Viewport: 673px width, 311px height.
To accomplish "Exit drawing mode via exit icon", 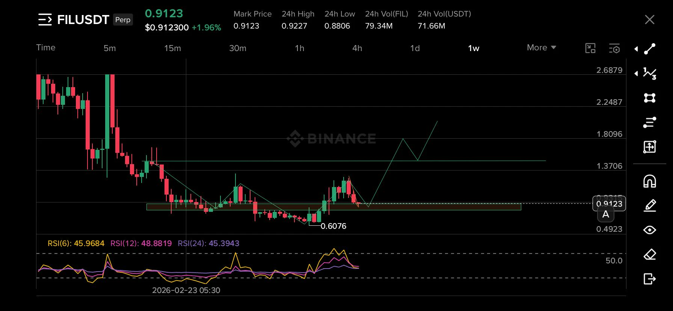I will 650,279.
